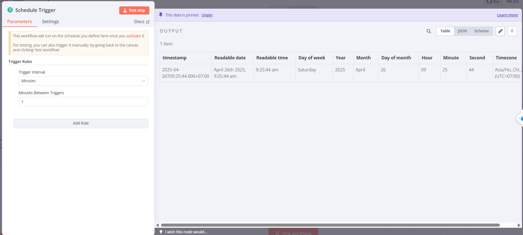Click the Unpin link
Image resolution: width=523 pixels, height=235 pixels.
point(207,15)
